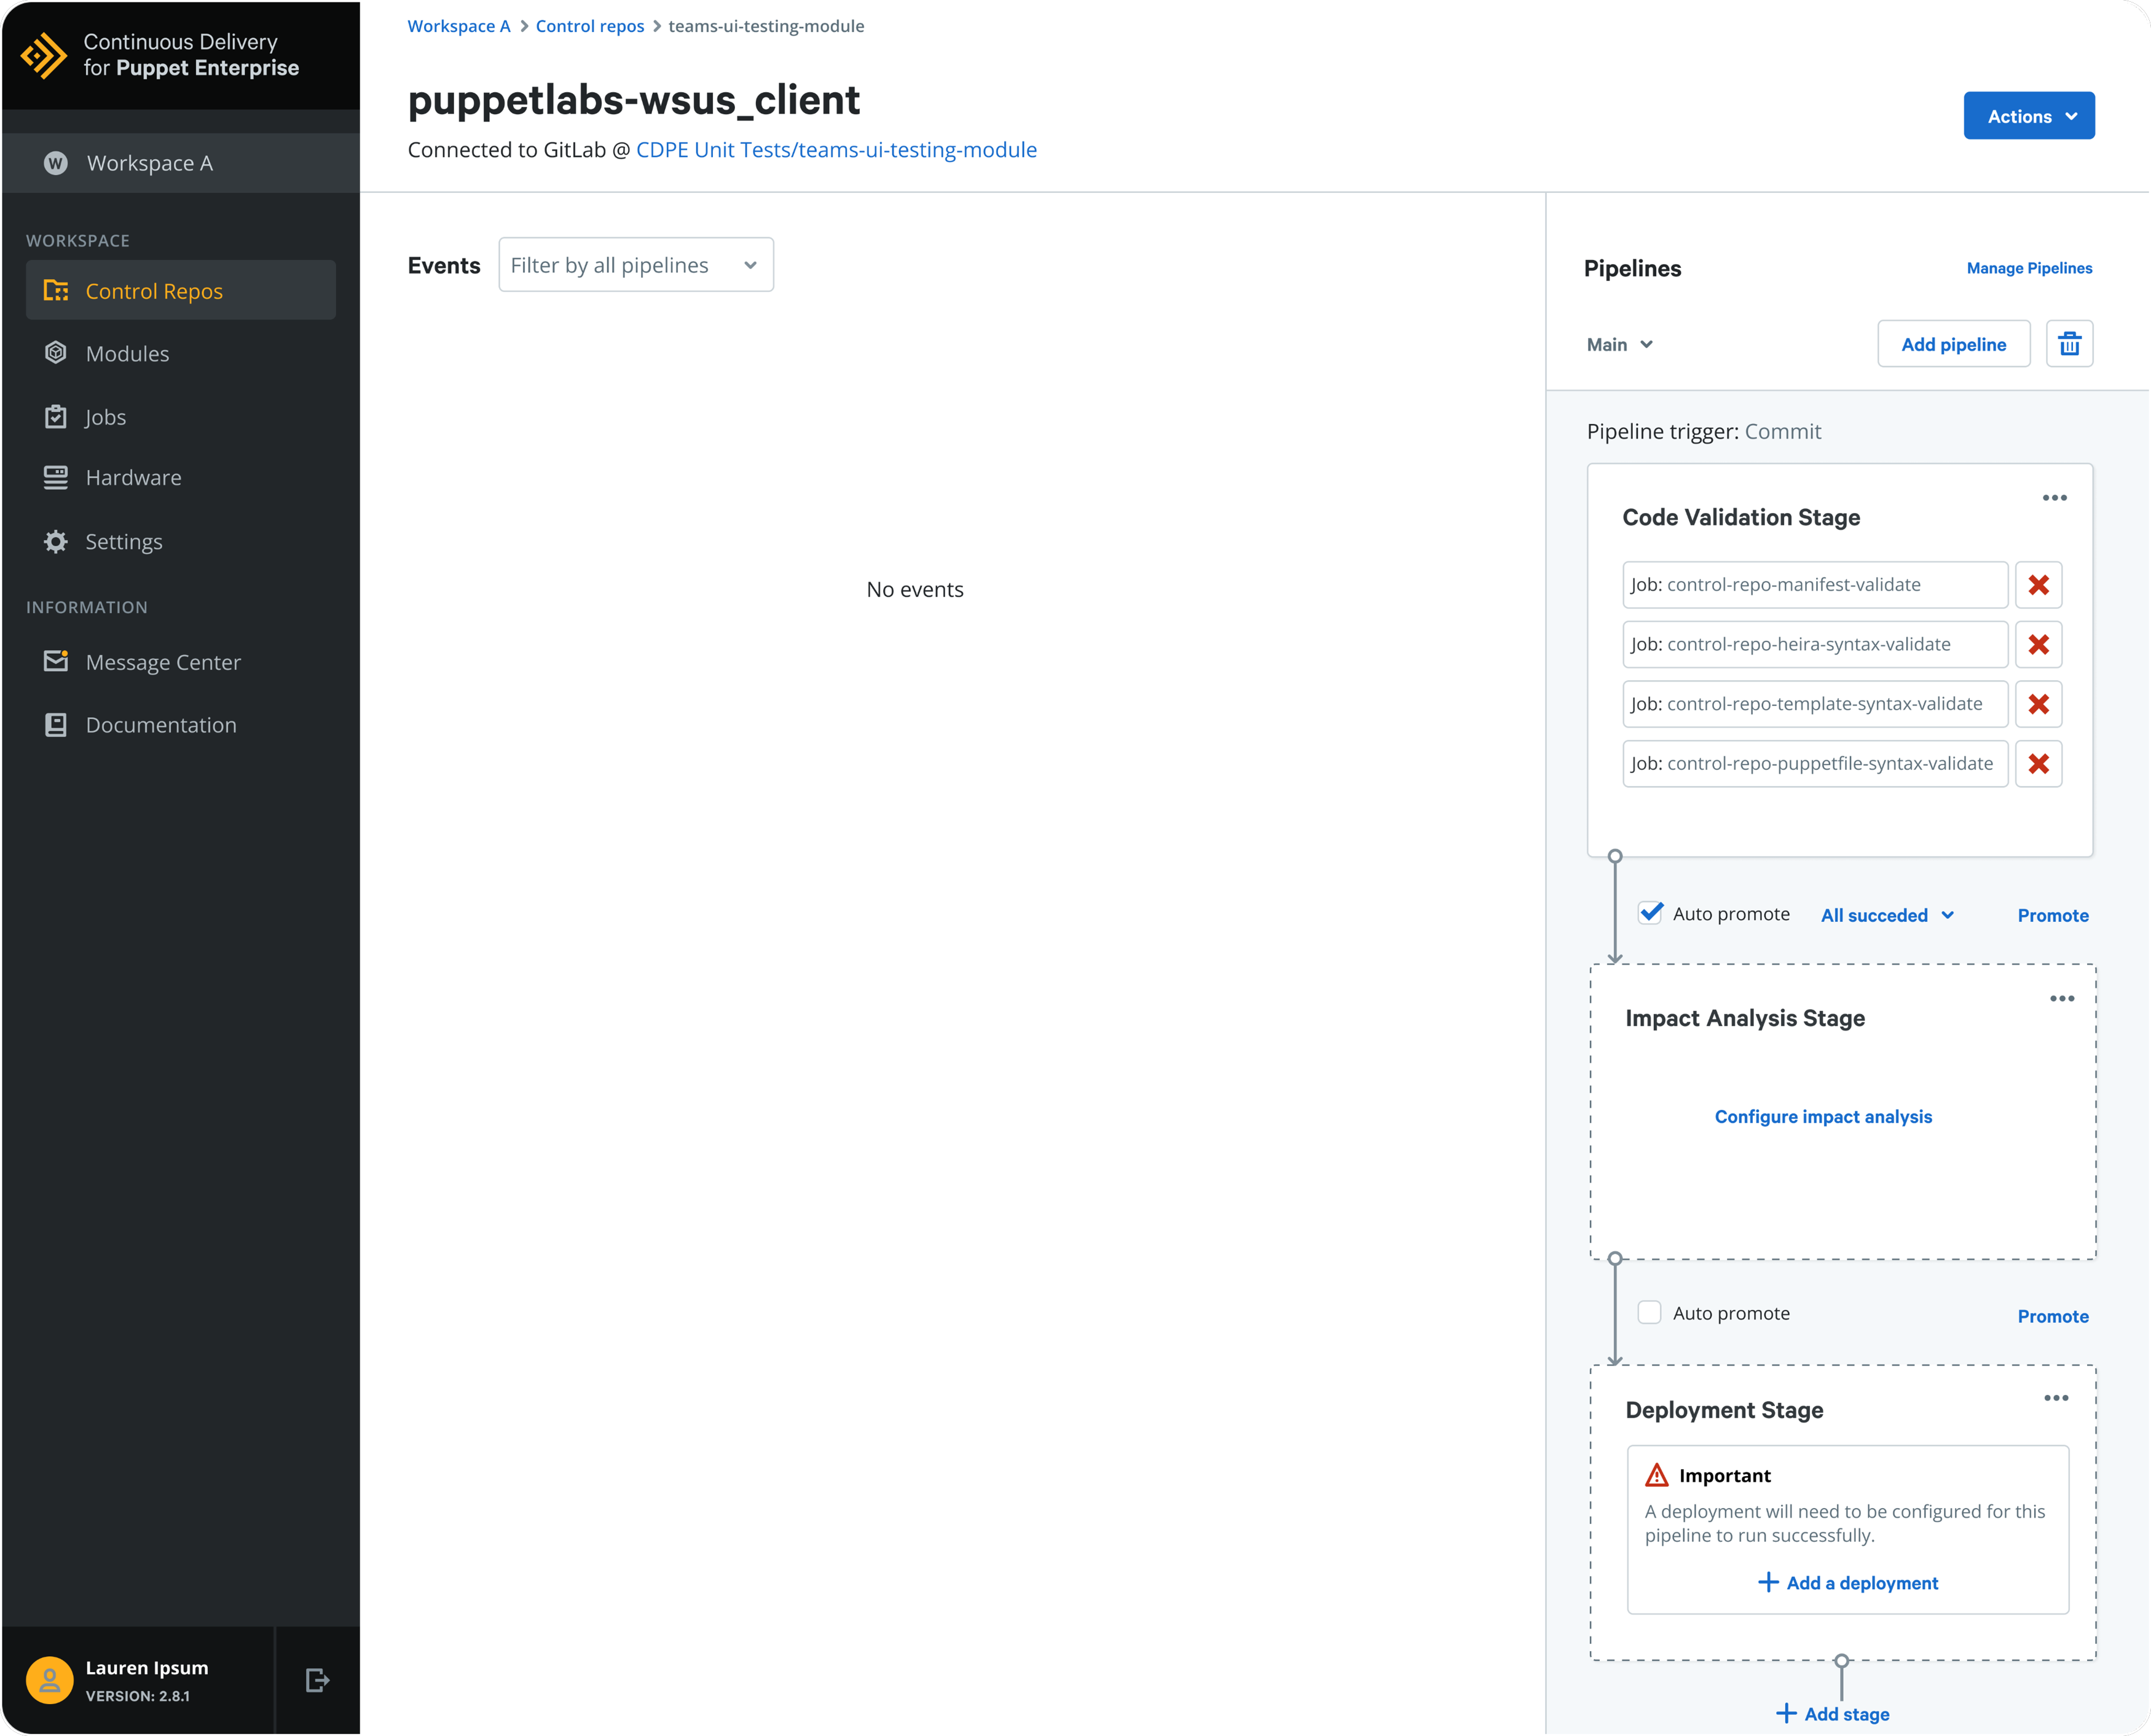2151x1736 pixels.
Task: Click the Add pipeline button
Action: coord(1953,344)
